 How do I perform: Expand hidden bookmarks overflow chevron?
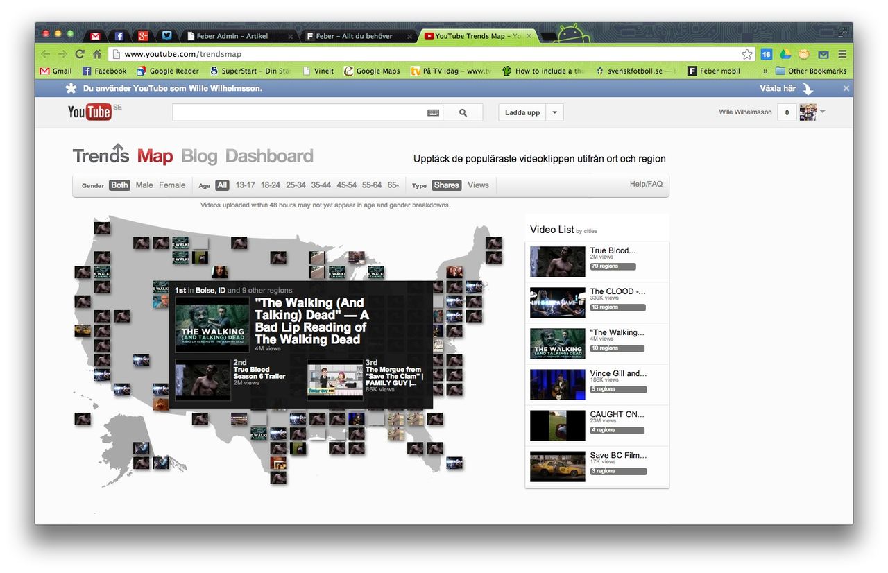pos(765,71)
